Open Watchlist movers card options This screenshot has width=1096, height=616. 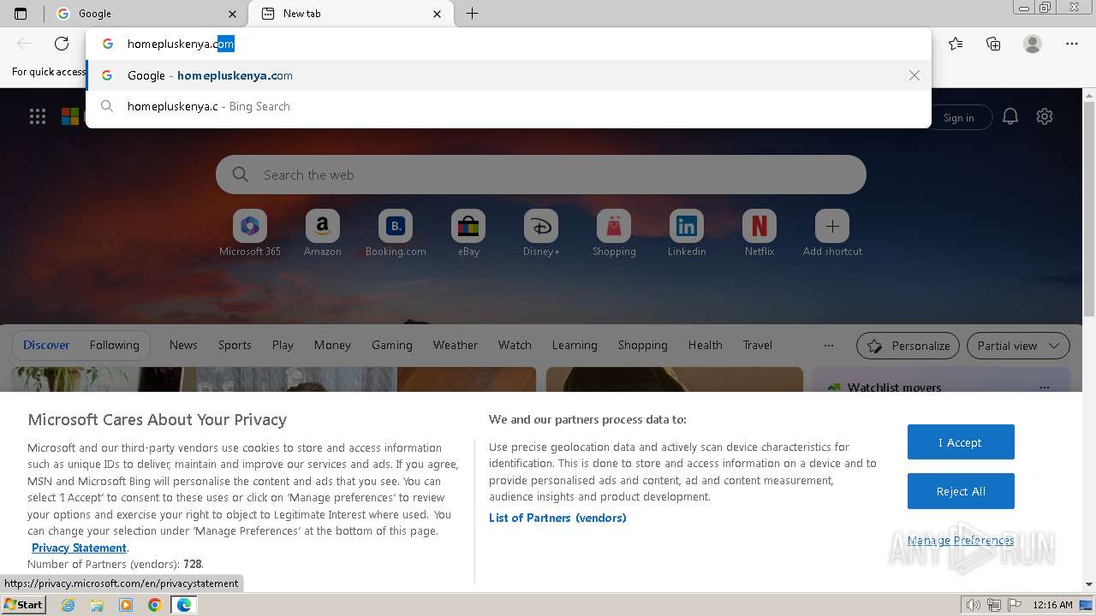1044,388
